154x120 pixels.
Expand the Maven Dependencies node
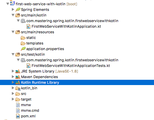pyautogui.click(x=13, y=76)
